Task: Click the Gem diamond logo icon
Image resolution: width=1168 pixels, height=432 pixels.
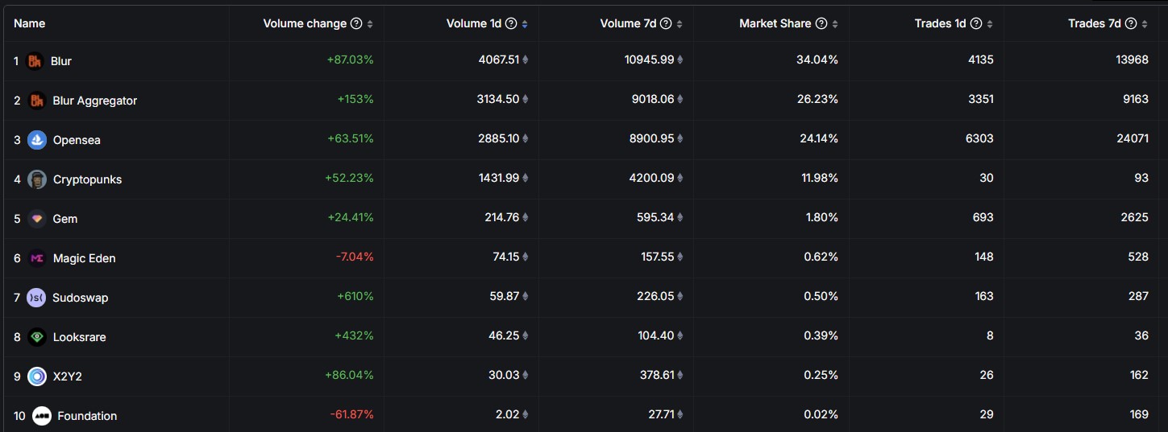Action: [37, 219]
